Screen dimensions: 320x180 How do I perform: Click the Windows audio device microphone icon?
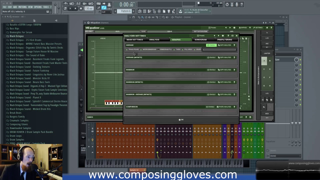tap(236, 4)
